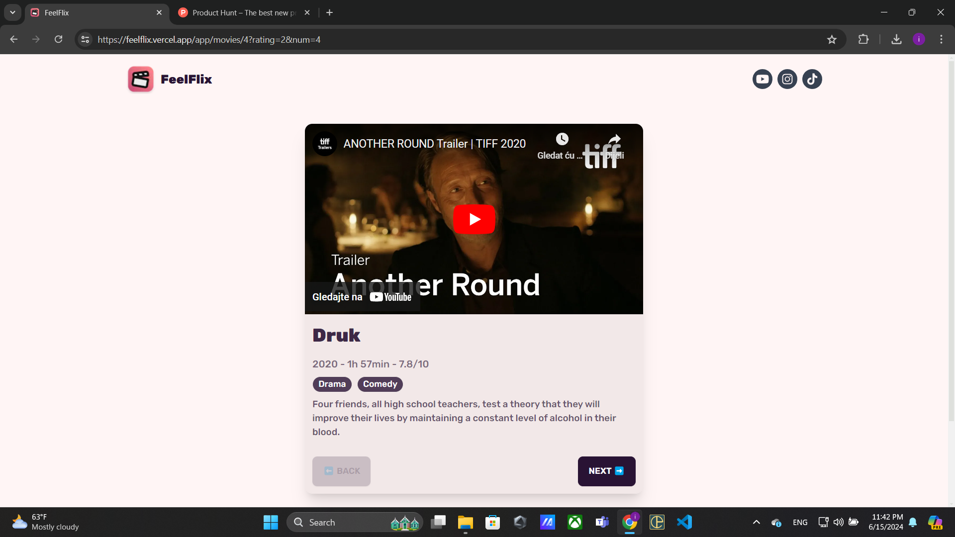Click the taskbar Search box
Image resolution: width=955 pixels, height=537 pixels.
(x=355, y=522)
